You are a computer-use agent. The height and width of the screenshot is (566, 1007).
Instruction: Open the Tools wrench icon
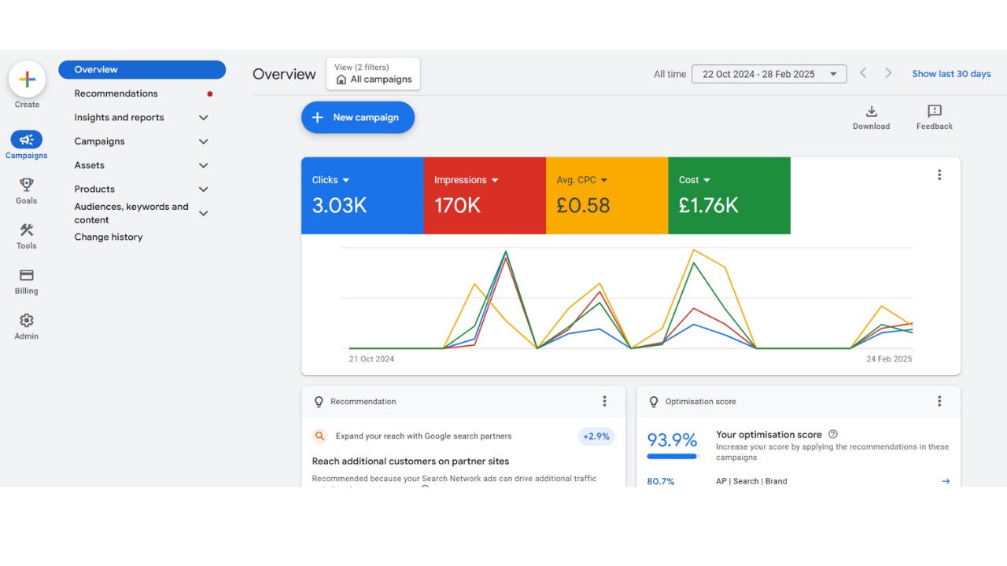tap(27, 230)
